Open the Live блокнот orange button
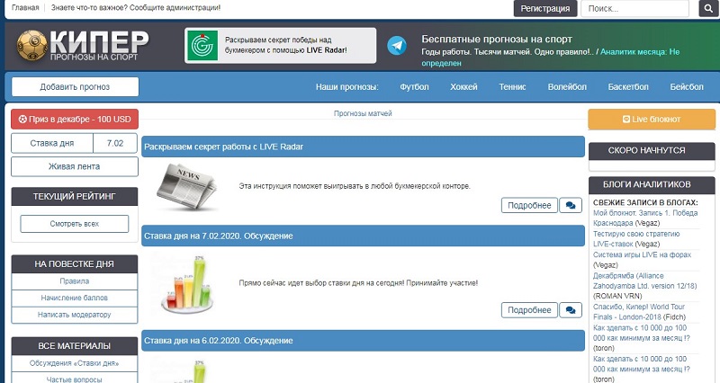720x383 pixels. [645, 119]
